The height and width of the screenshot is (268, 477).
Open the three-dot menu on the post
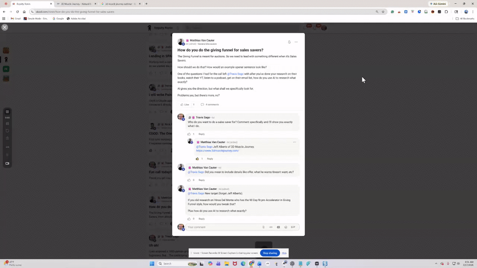coord(296,42)
